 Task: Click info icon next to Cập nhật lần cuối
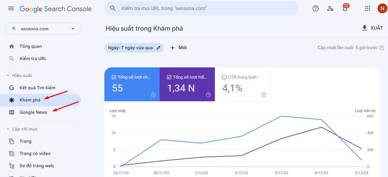click(381, 48)
